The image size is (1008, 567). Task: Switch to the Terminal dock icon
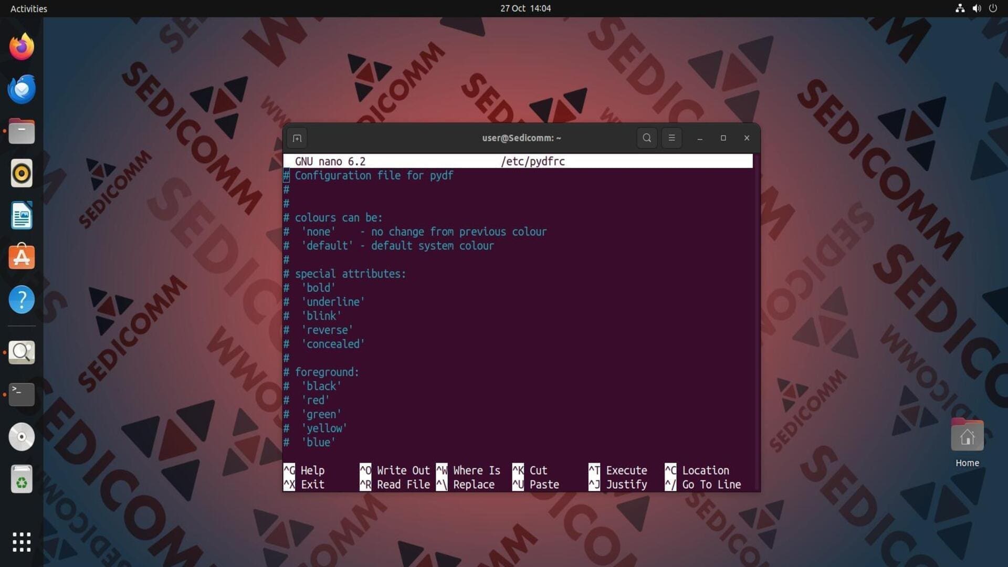(22, 394)
